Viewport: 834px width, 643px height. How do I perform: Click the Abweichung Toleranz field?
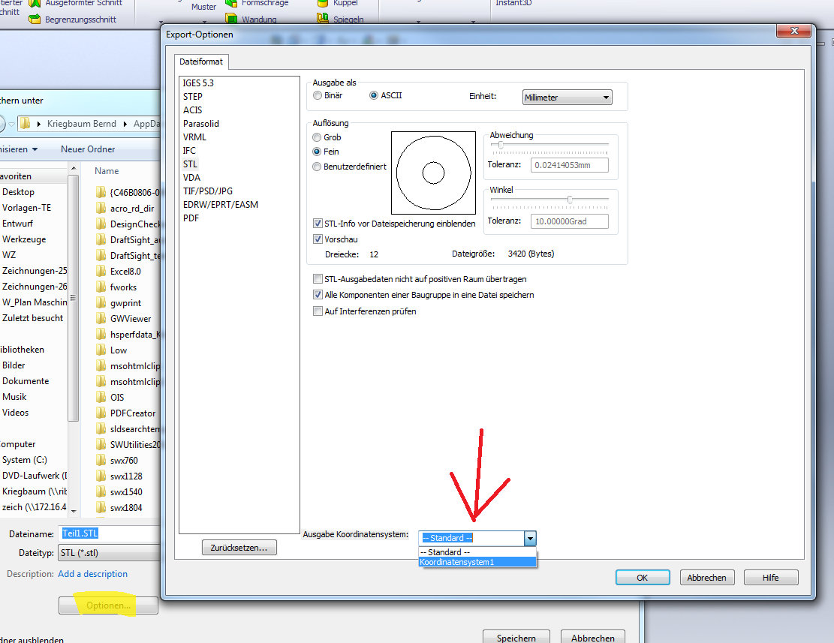coord(570,165)
